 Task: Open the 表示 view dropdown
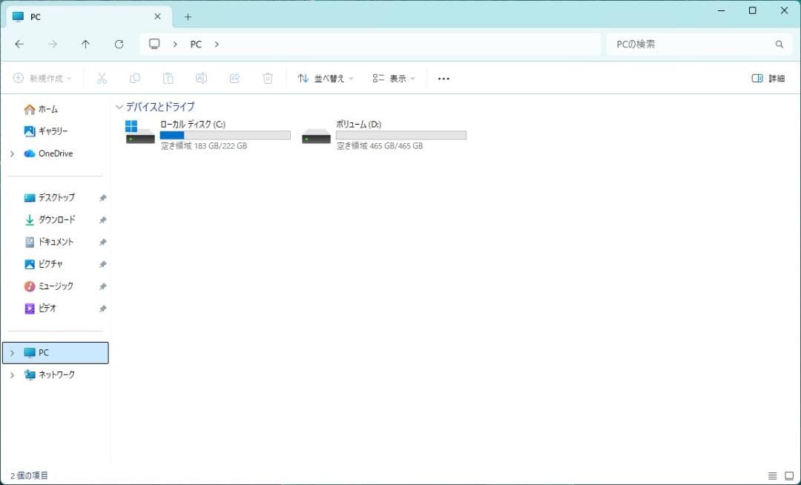(393, 78)
